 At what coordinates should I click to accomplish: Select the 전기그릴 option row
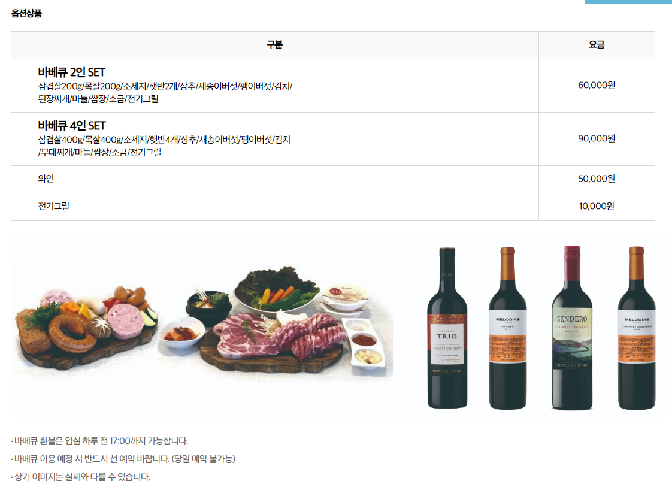332,207
